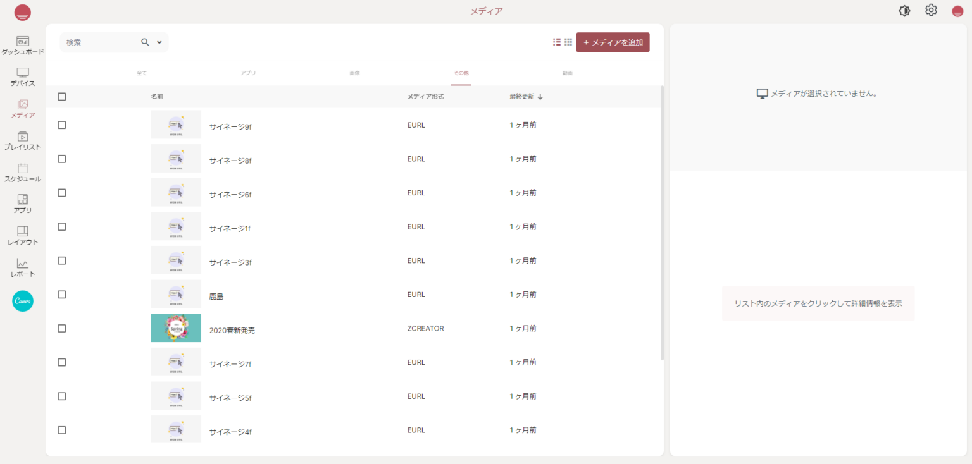Viewport: 972px width, 464px height.
Task: Open the settings gear icon
Action: pyautogui.click(x=931, y=11)
